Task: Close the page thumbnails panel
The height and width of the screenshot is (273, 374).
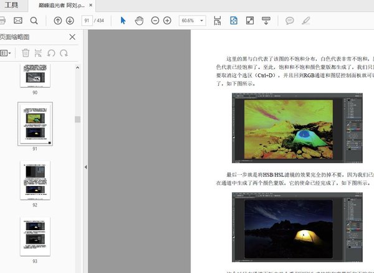Action: pyautogui.click(x=72, y=37)
